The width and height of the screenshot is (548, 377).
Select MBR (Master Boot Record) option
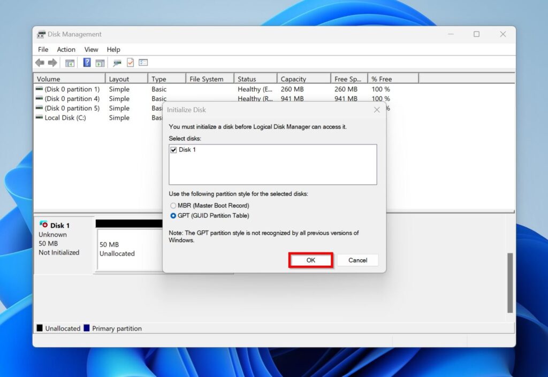[173, 206]
